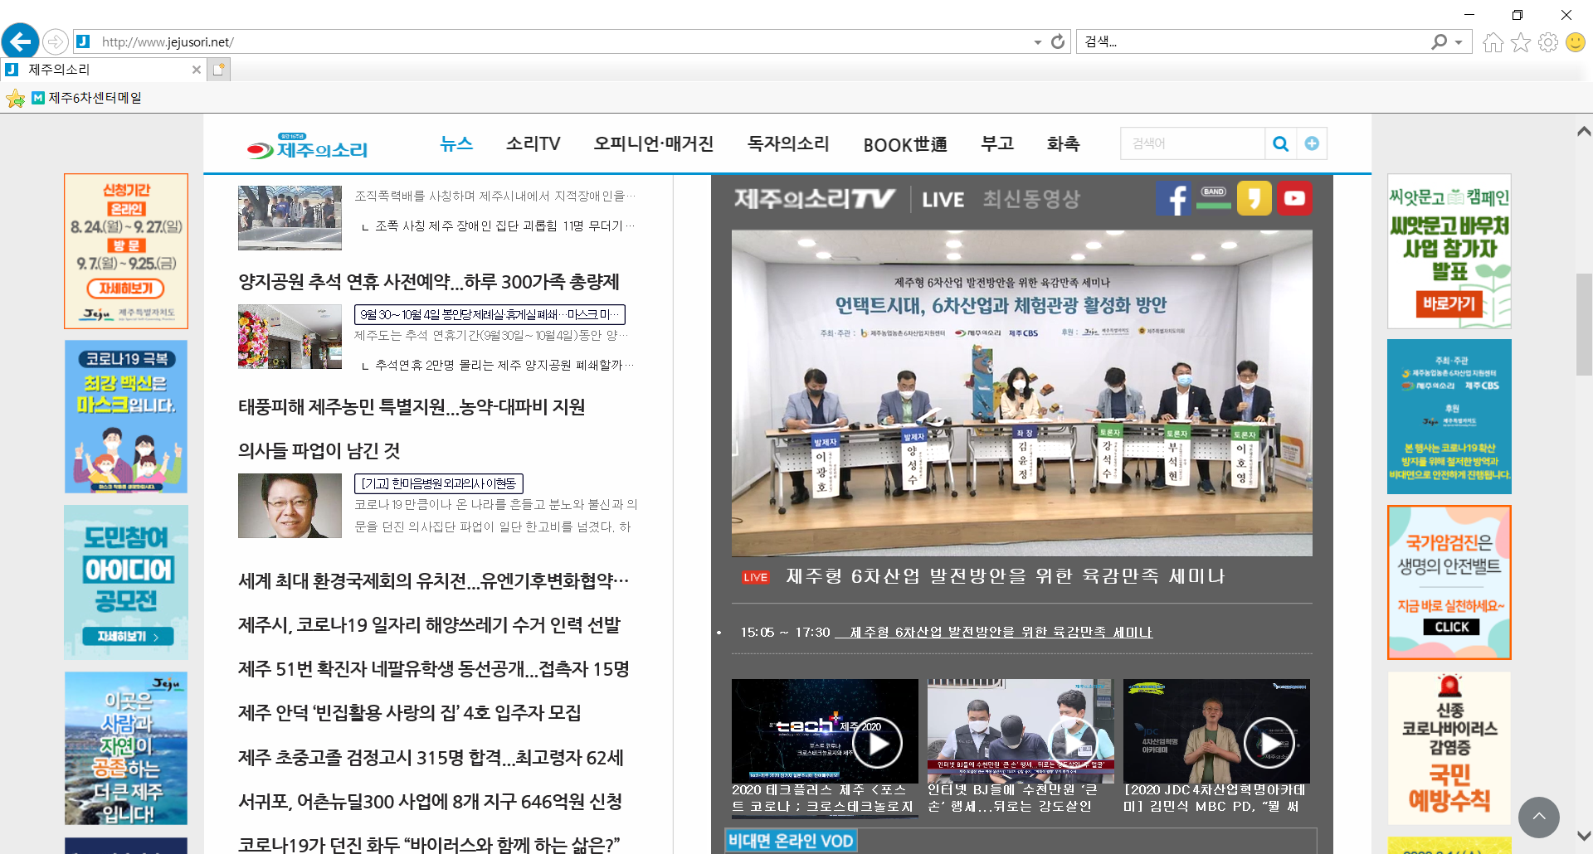Expand the address bar dropdown arrow
The height and width of the screenshot is (854, 1593).
click(x=1037, y=42)
